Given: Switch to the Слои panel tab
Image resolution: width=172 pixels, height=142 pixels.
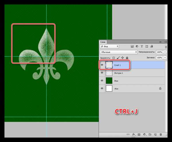Looking at the screenshot, I should coord(103,41).
